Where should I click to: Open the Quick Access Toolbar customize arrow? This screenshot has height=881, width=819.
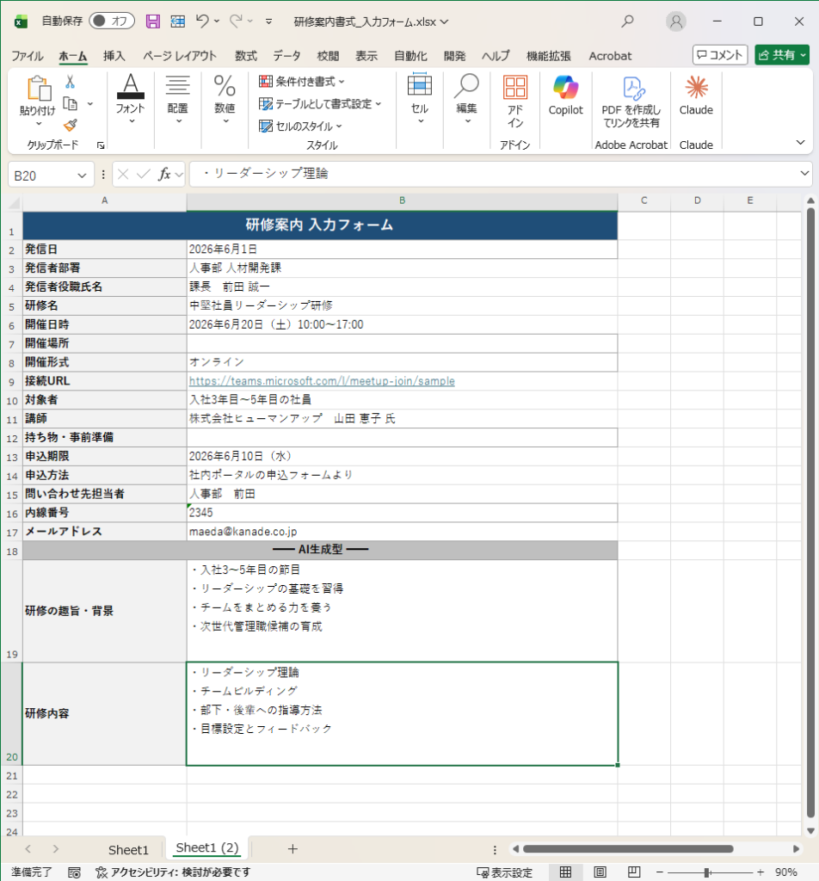click(269, 22)
